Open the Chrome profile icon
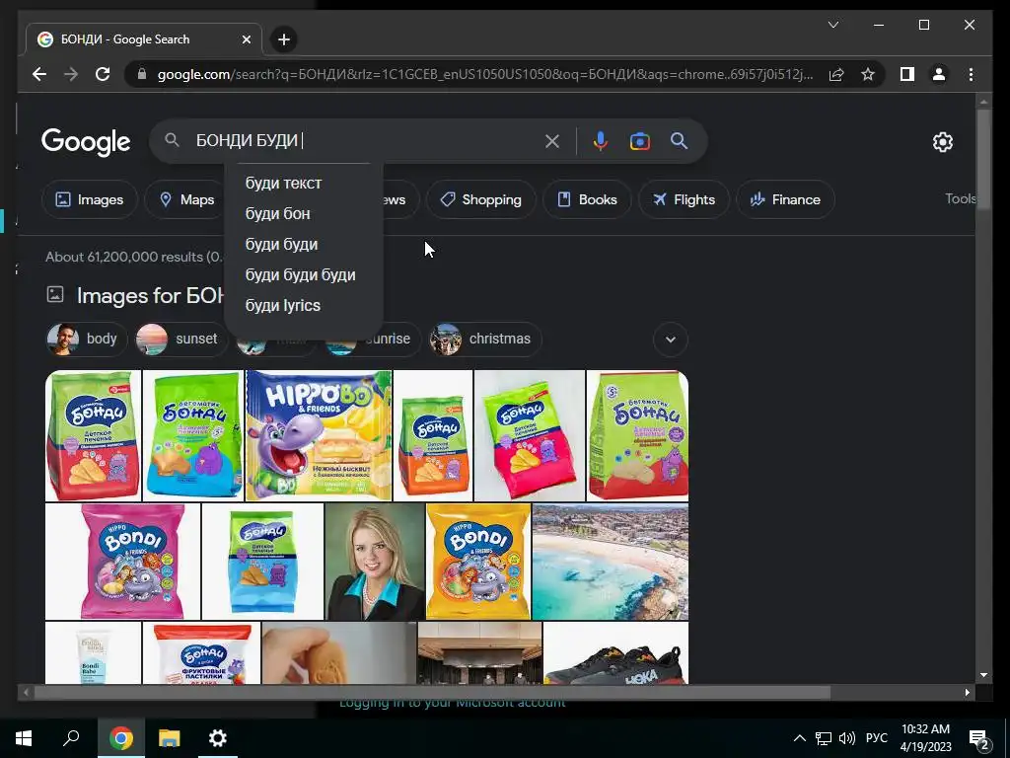The height and width of the screenshot is (758, 1010). click(x=939, y=74)
